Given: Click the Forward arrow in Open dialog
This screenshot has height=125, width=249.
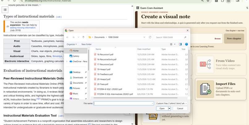Looking at the screenshot, I should [x=73, y=37].
